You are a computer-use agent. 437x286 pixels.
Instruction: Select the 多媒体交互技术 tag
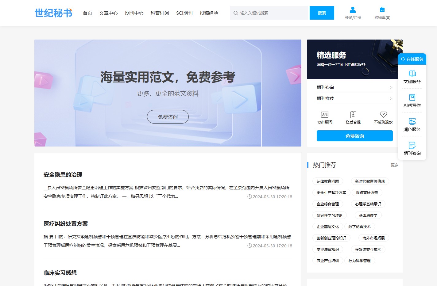(x=368, y=249)
